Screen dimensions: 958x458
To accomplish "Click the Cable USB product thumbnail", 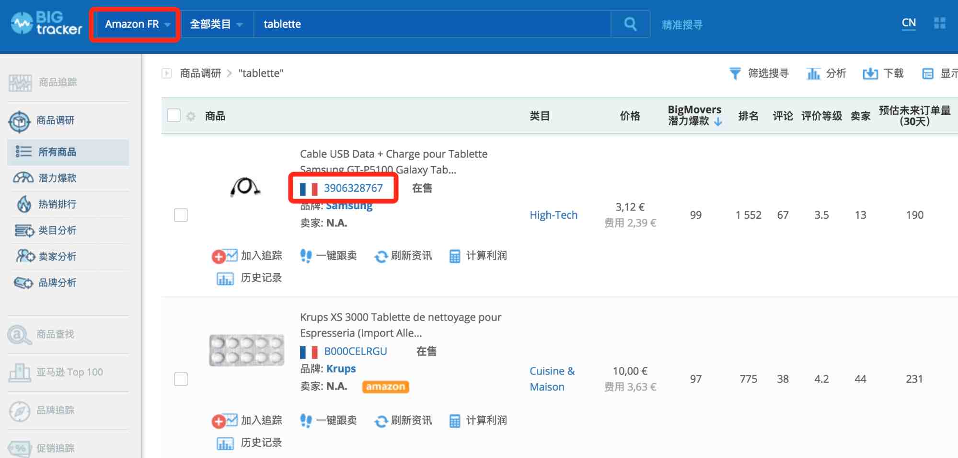I will point(245,187).
